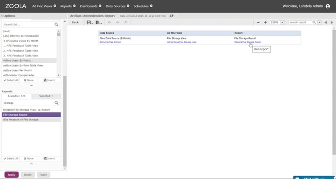Select 'Actividades Completadas' item
This screenshot has width=336, height=179.
coord(29,75)
